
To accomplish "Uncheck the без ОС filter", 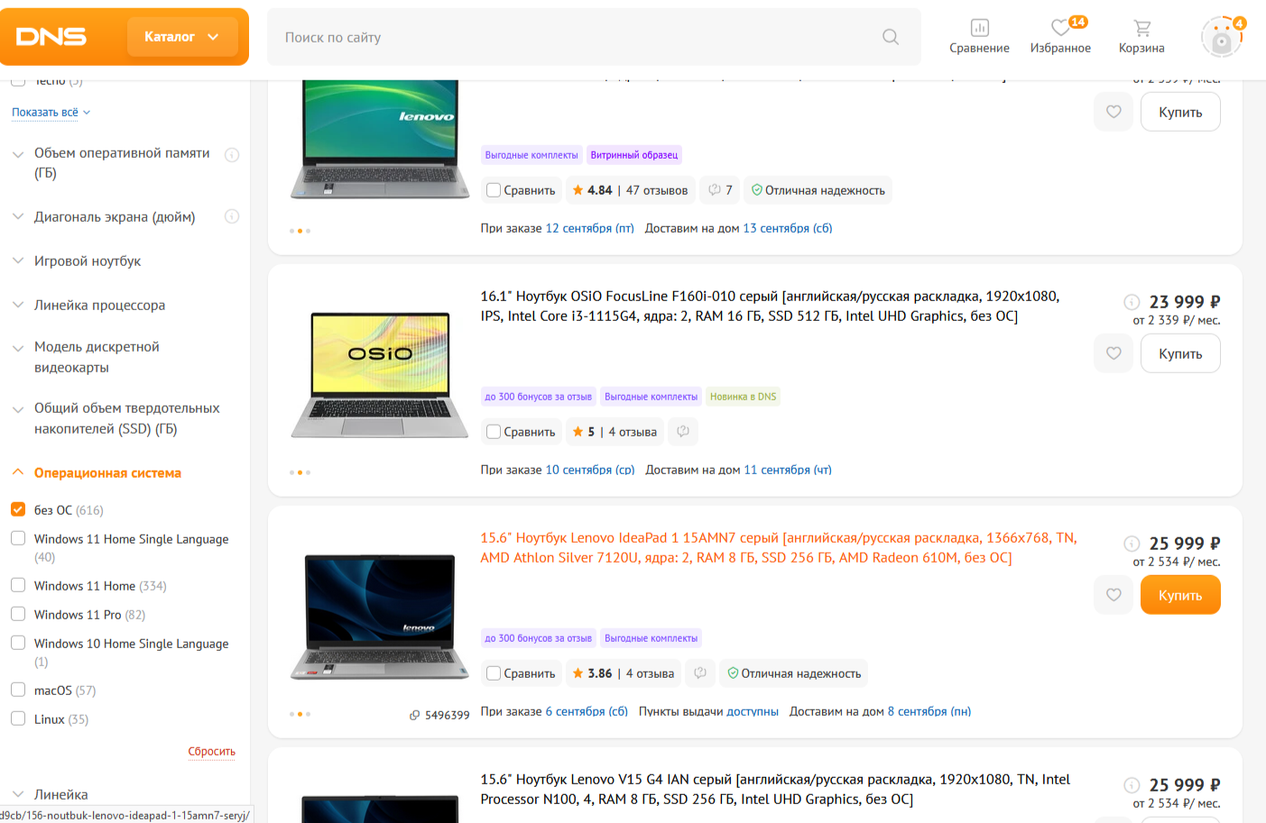I will tap(18, 509).
